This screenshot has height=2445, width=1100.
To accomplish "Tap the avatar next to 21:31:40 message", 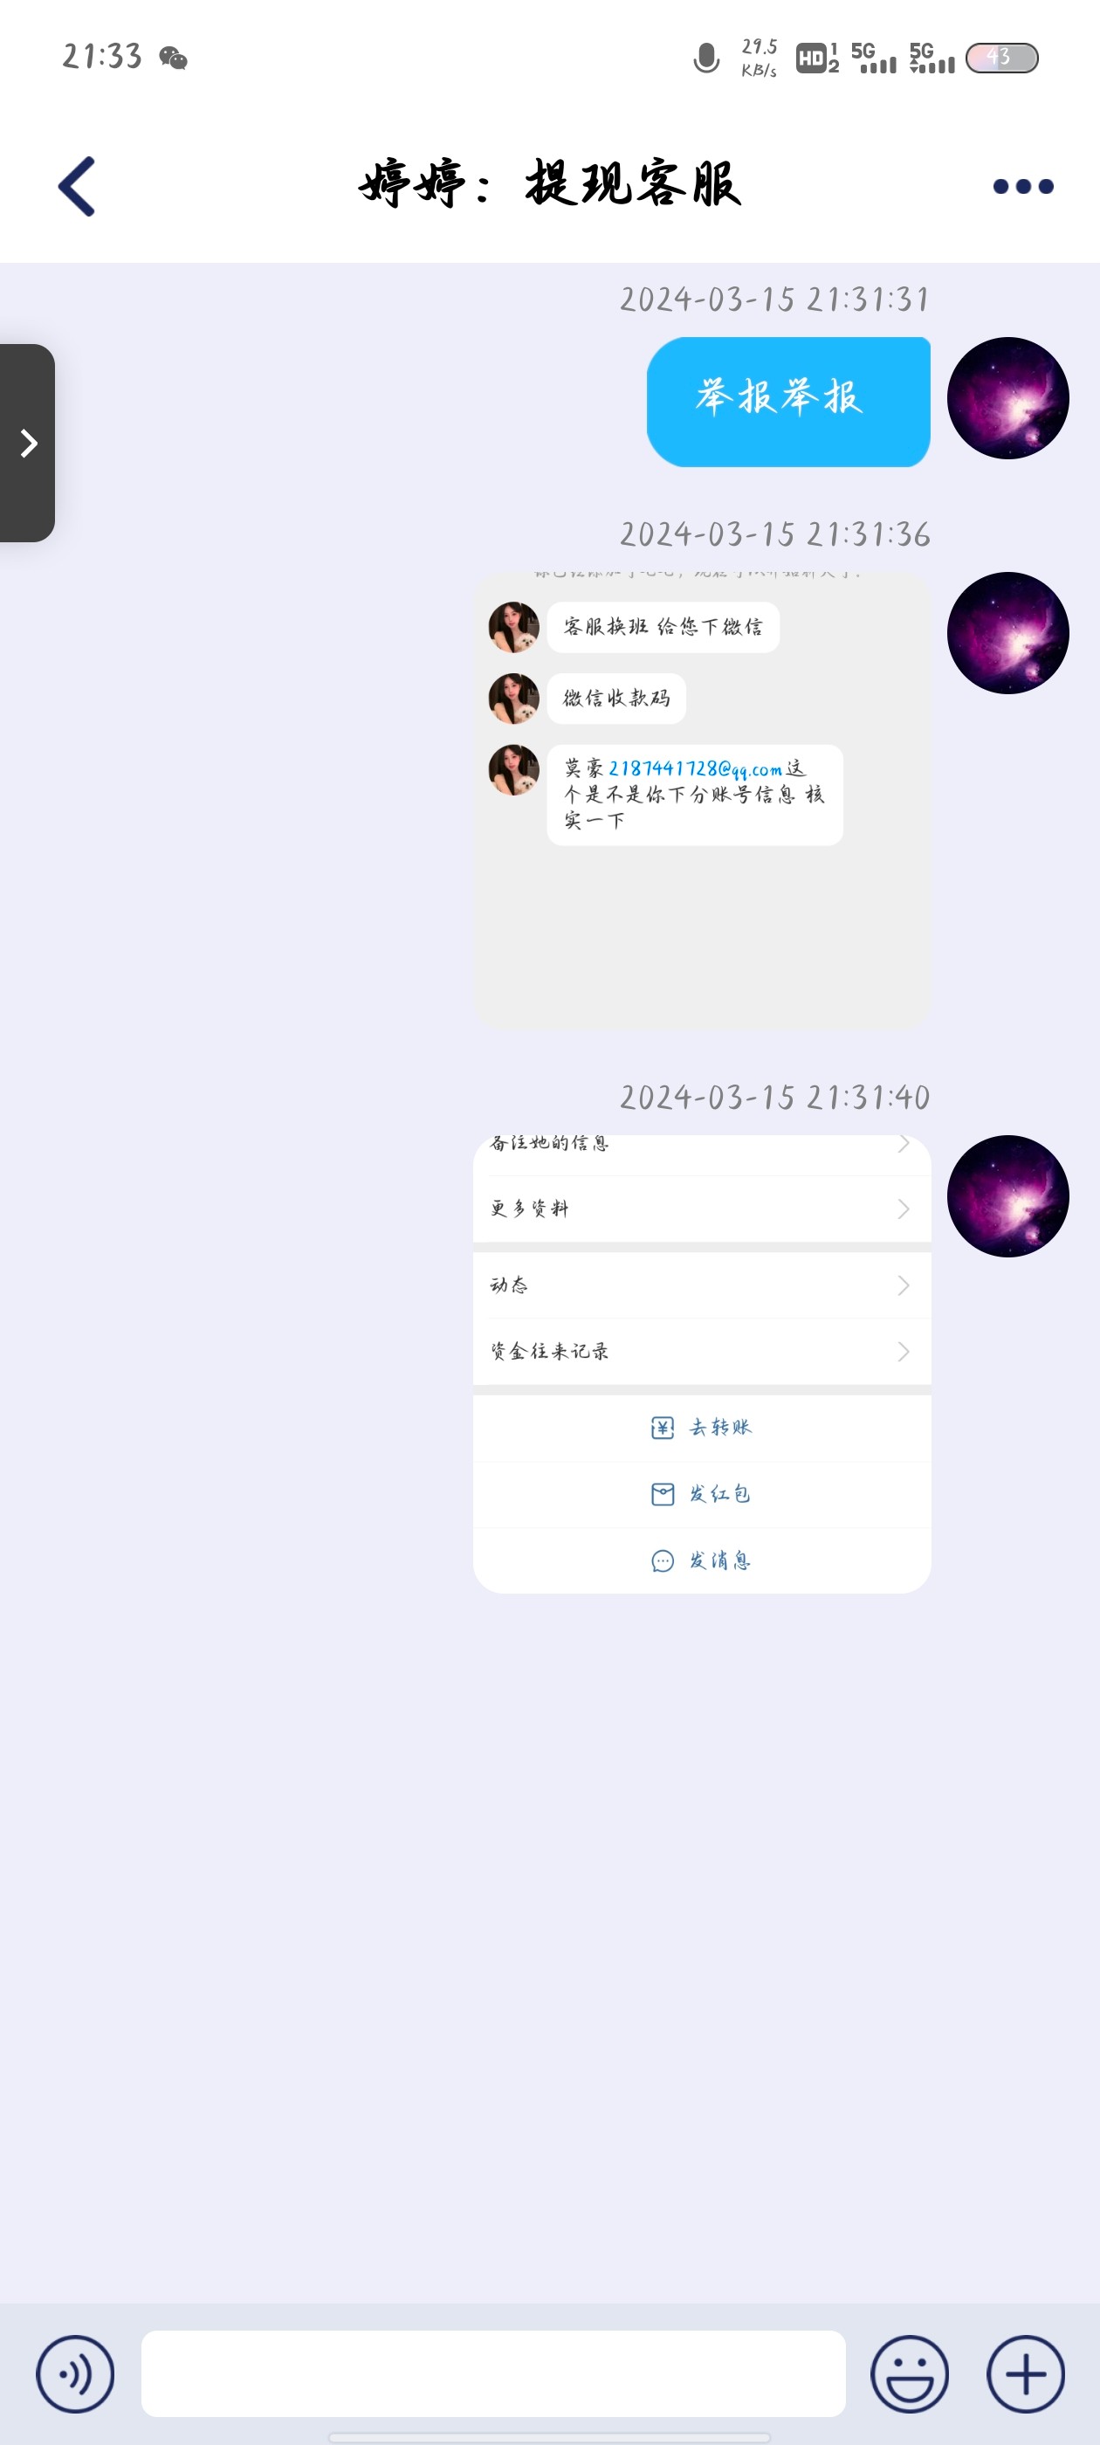I will tap(1008, 1196).
